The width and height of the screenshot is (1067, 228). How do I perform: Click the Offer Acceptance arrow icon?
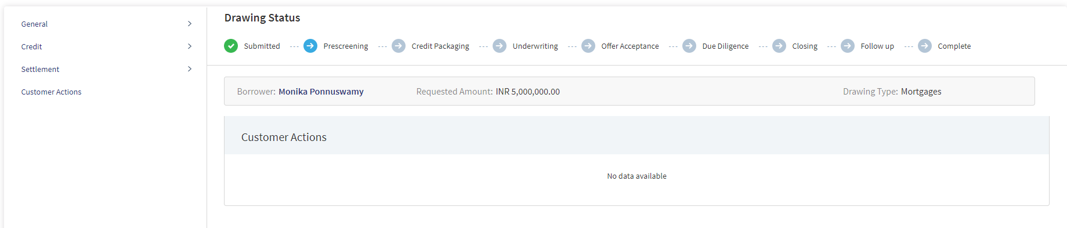pos(588,46)
